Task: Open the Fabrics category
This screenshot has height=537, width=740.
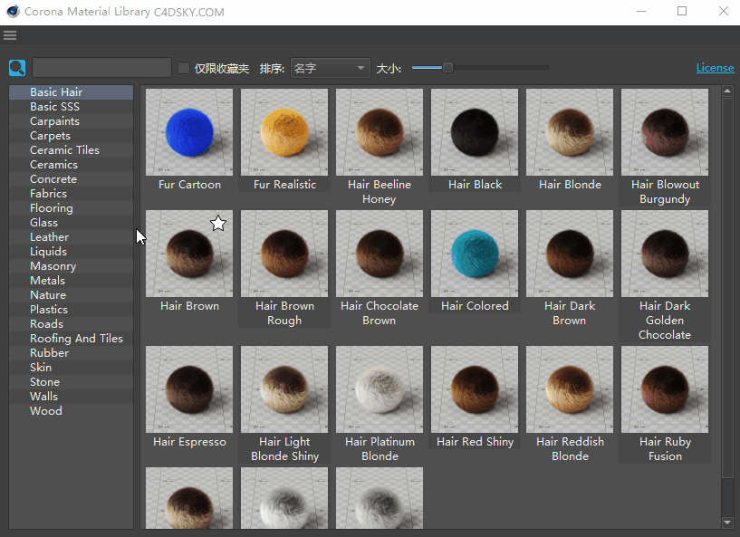Action: pyautogui.click(x=72, y=194)
